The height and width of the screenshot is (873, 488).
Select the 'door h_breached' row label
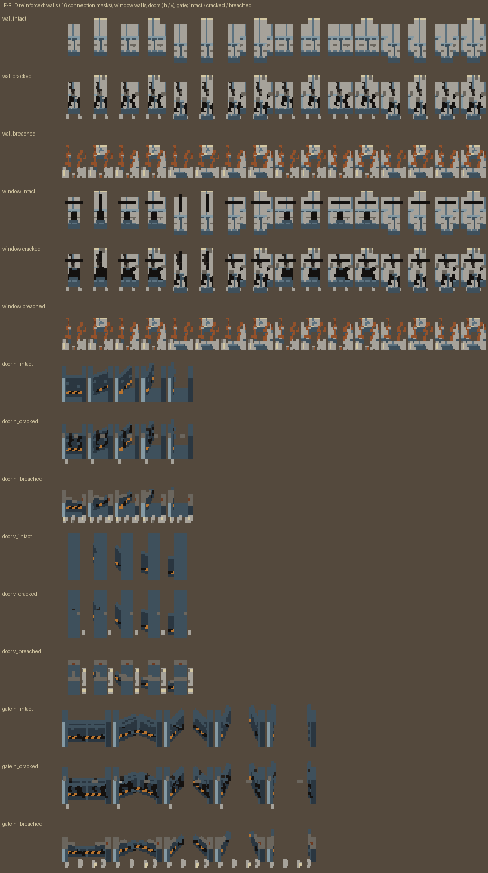tap(22, 479)
